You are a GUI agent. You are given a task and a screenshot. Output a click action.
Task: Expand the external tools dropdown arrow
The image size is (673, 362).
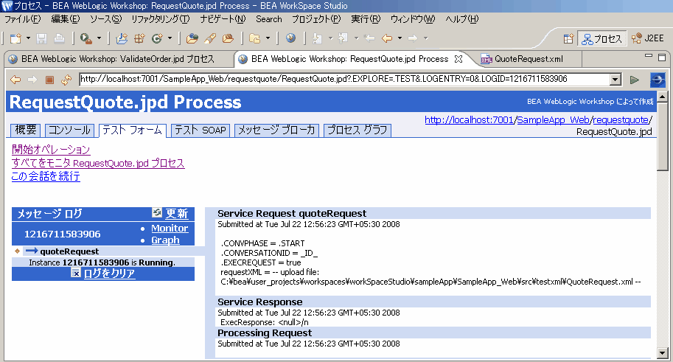click(99, 38)
